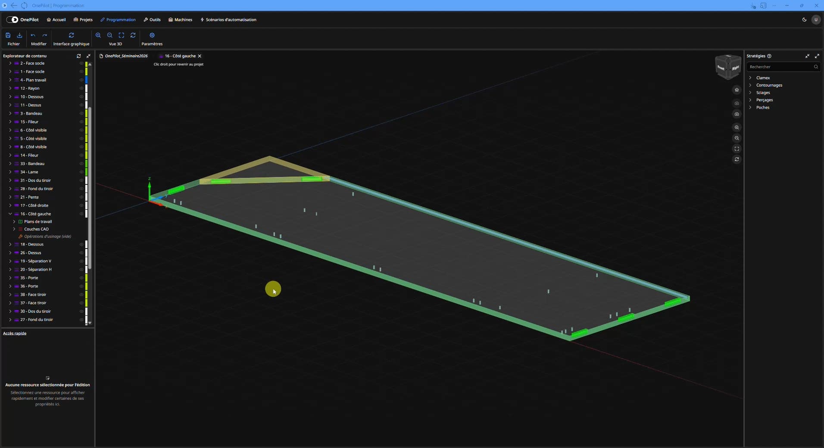Toggle visibility of 27 - Fond du tiroir

point(81,320)
